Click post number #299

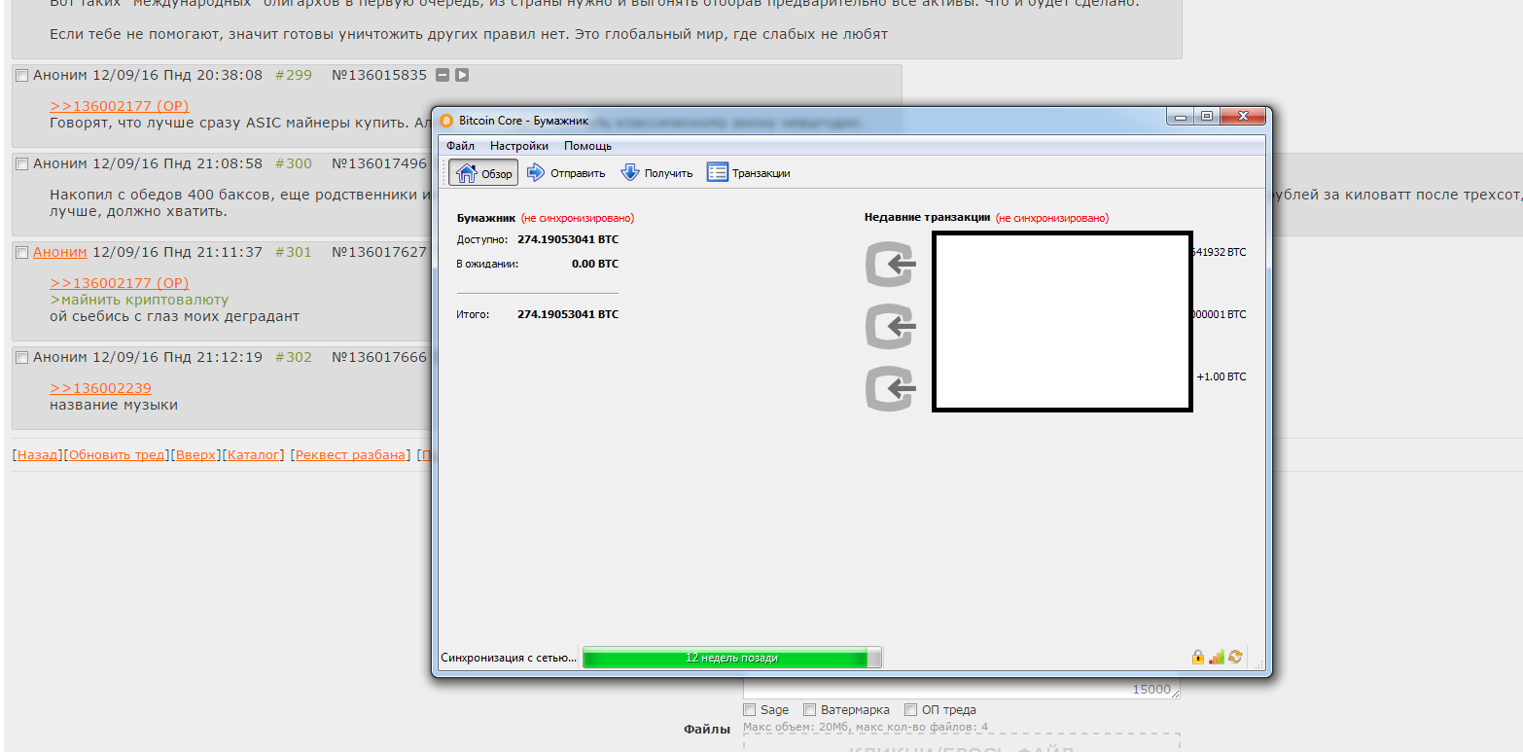[294, 75]
